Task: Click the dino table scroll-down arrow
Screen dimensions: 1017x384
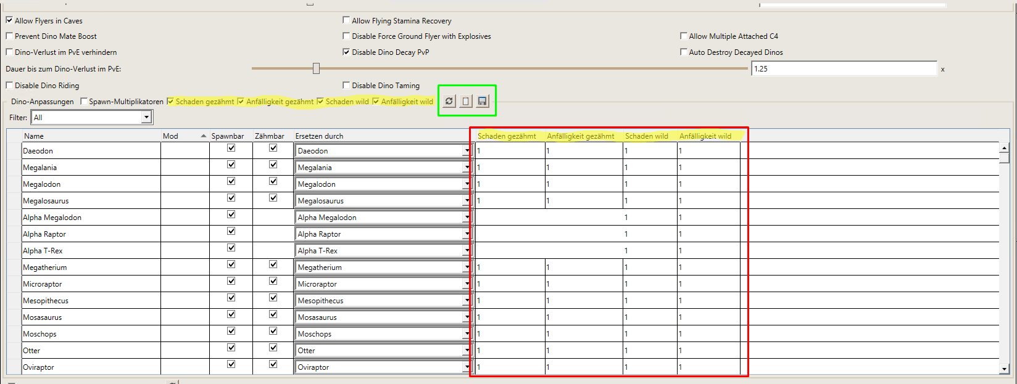Action: point(1004,369)
